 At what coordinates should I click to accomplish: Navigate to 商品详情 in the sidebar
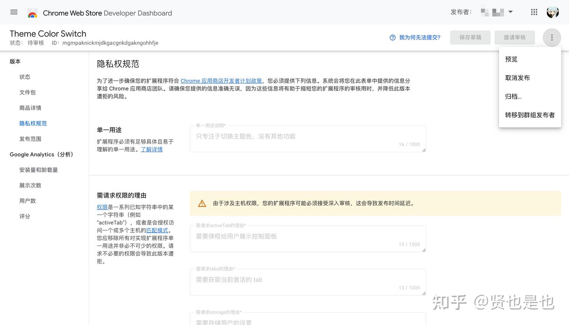pyautogui.click(x=30, y=108)
